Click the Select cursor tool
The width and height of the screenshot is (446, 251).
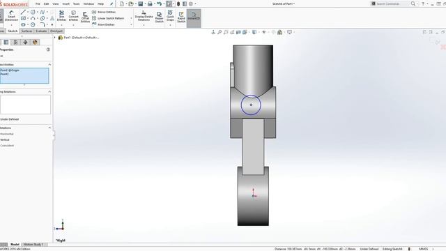point(169,3)
